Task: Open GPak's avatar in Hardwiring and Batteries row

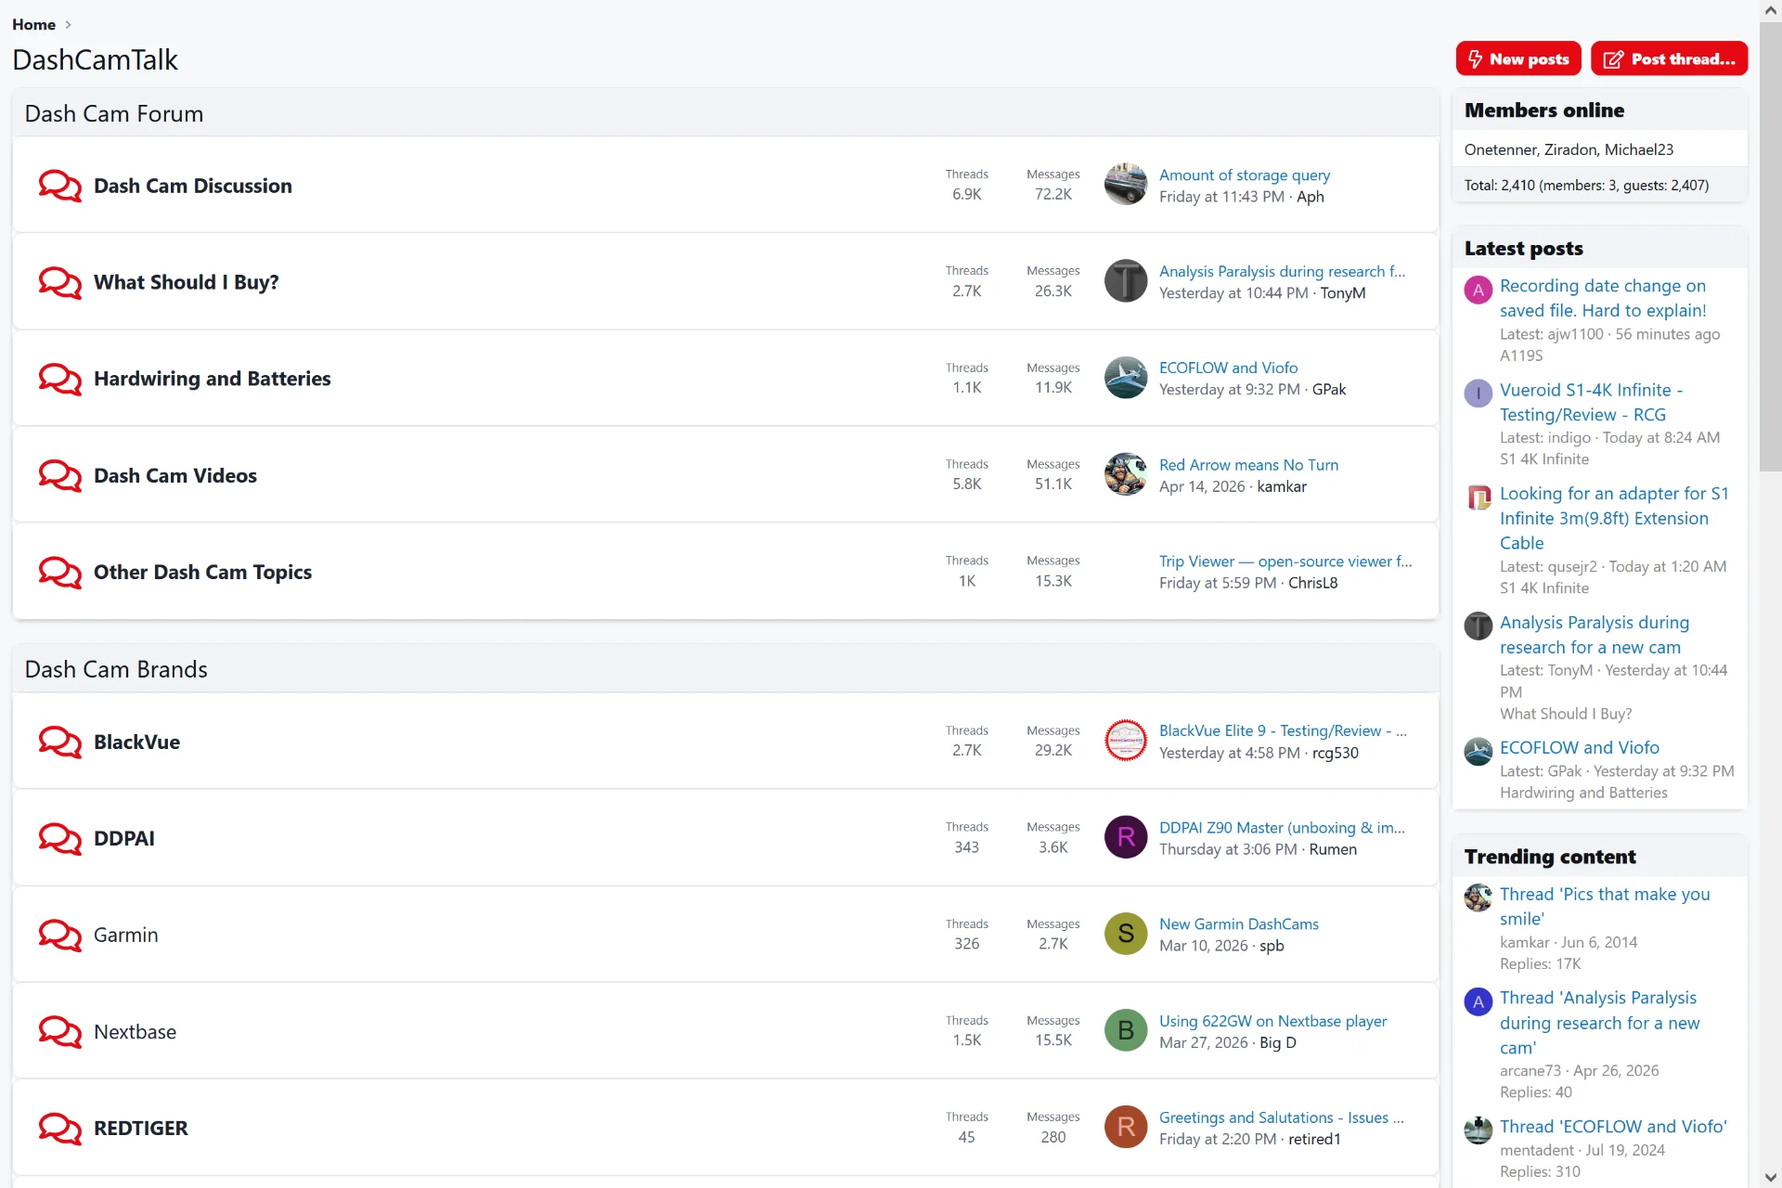Action: [x=1126, y=378]
